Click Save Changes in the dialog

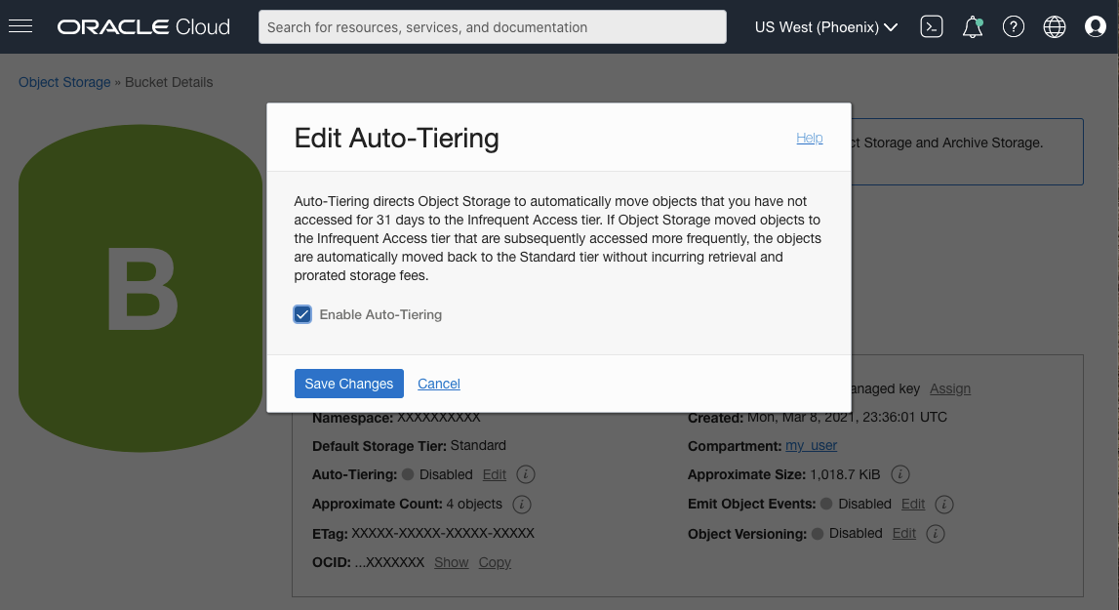pos(348,384)
